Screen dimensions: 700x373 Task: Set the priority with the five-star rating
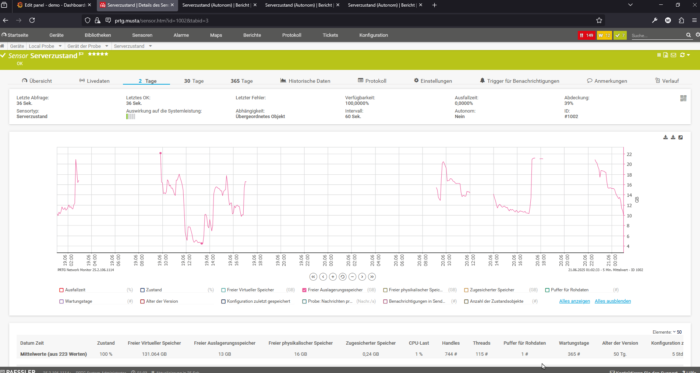pyautogui.click(x=98, y=54)
